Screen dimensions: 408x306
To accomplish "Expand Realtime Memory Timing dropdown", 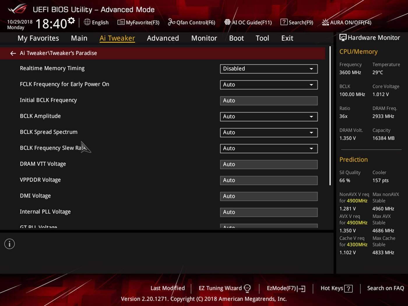I will coord(268,69).
